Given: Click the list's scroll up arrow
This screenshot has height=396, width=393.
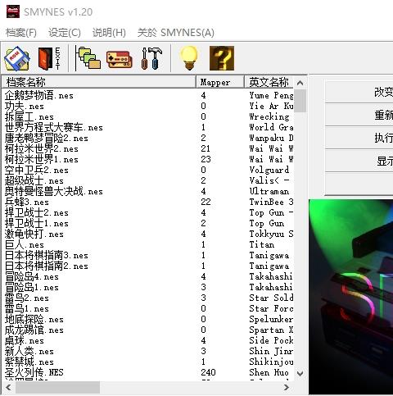Looking at the screenshot, I should pos(300,83).
